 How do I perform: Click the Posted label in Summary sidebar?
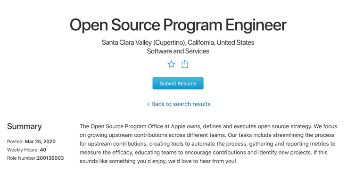tap(15, 141)
